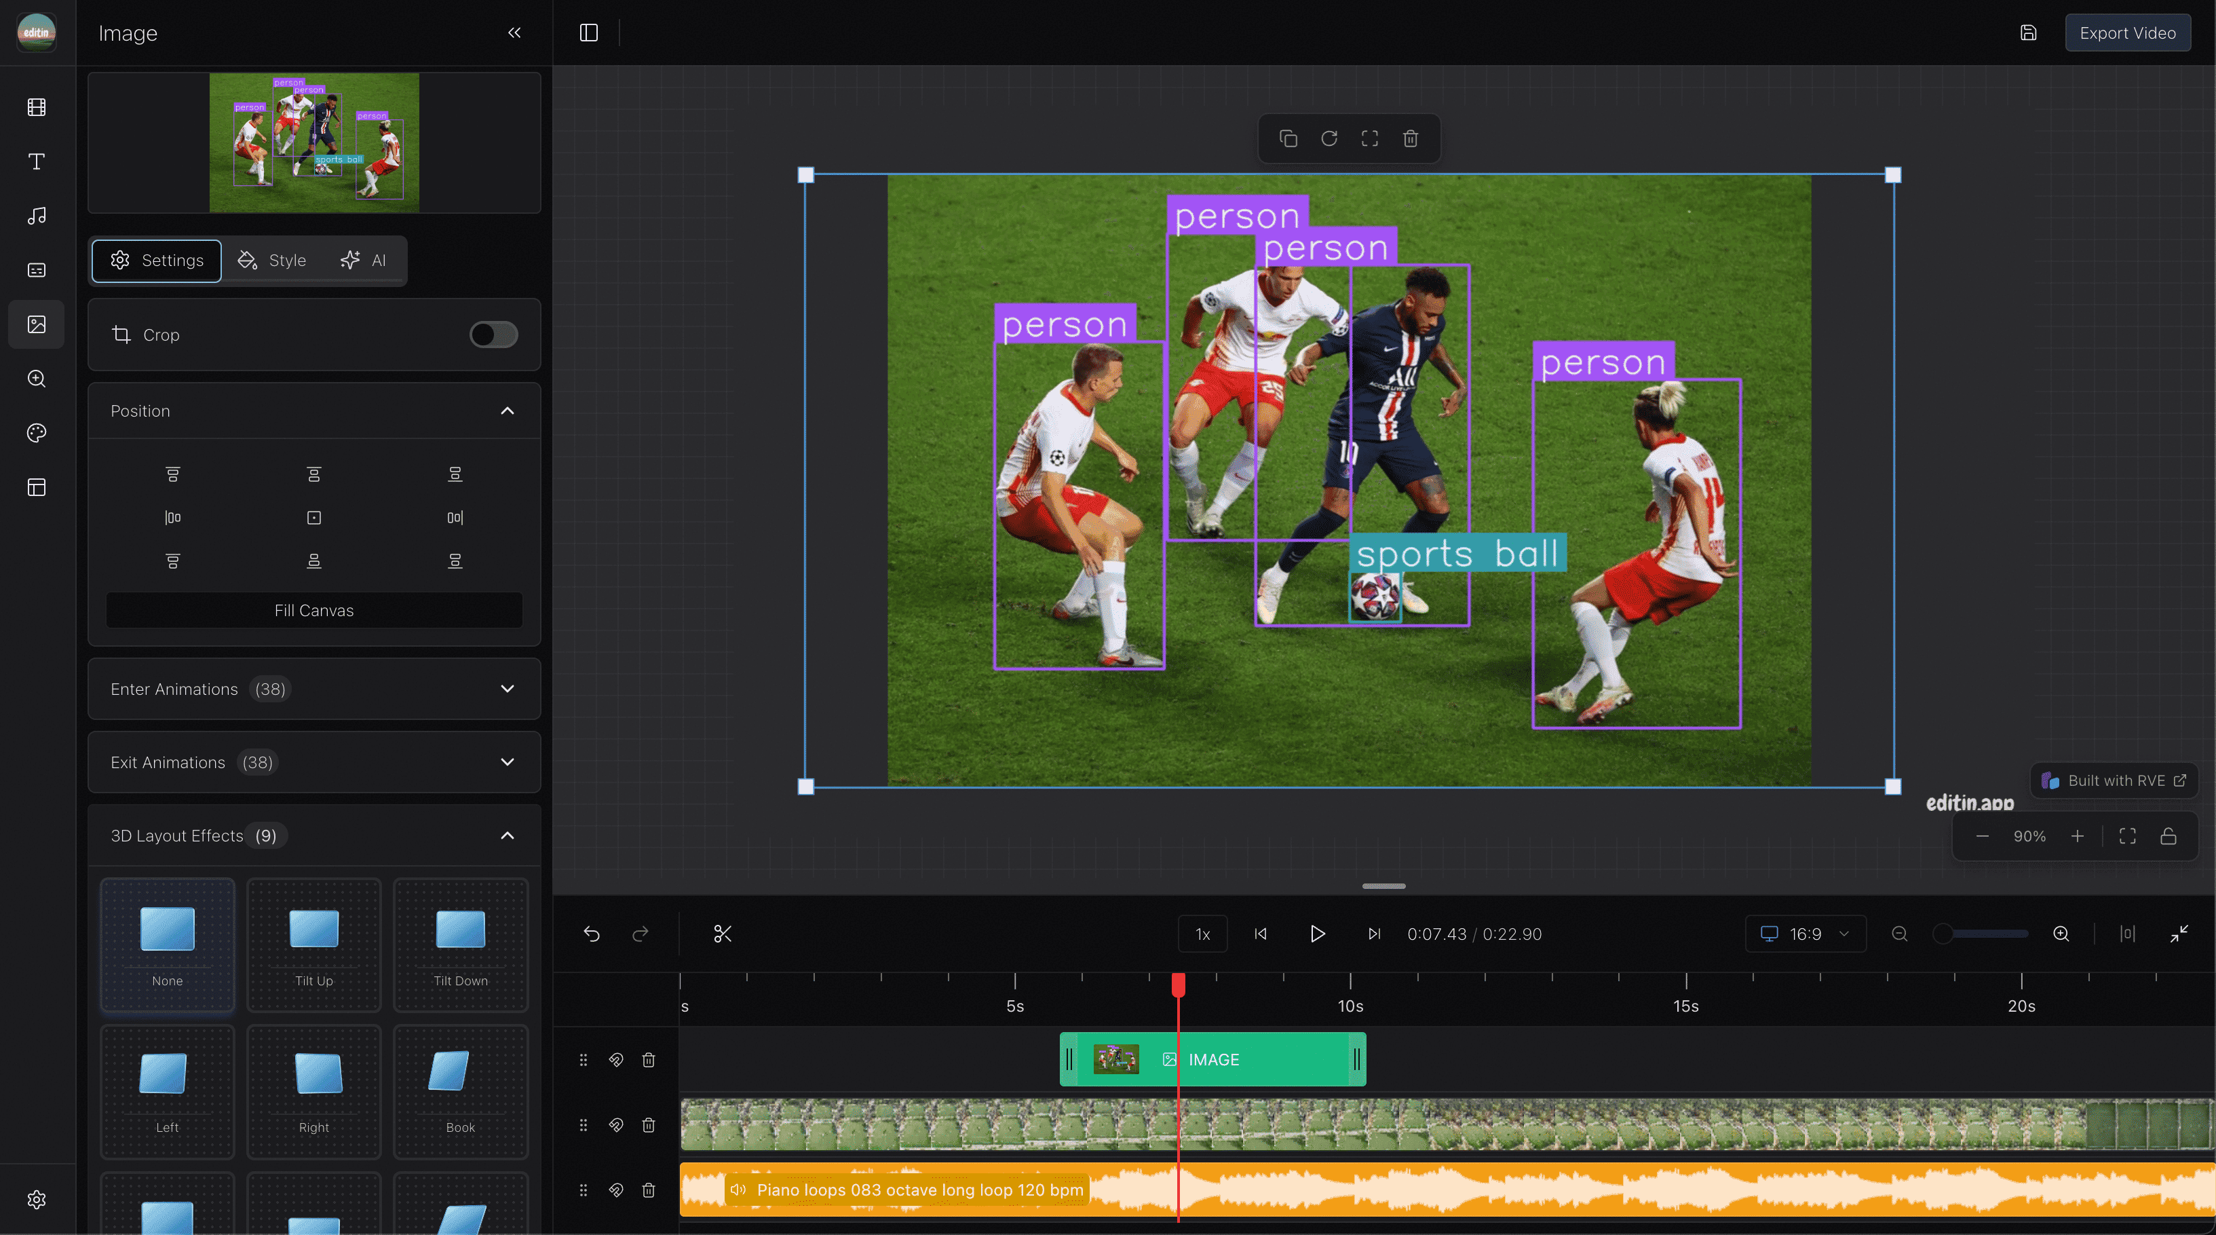
Task: Duplicate the selected image from the canvas toolbar
Action: tap(1288, 138)
